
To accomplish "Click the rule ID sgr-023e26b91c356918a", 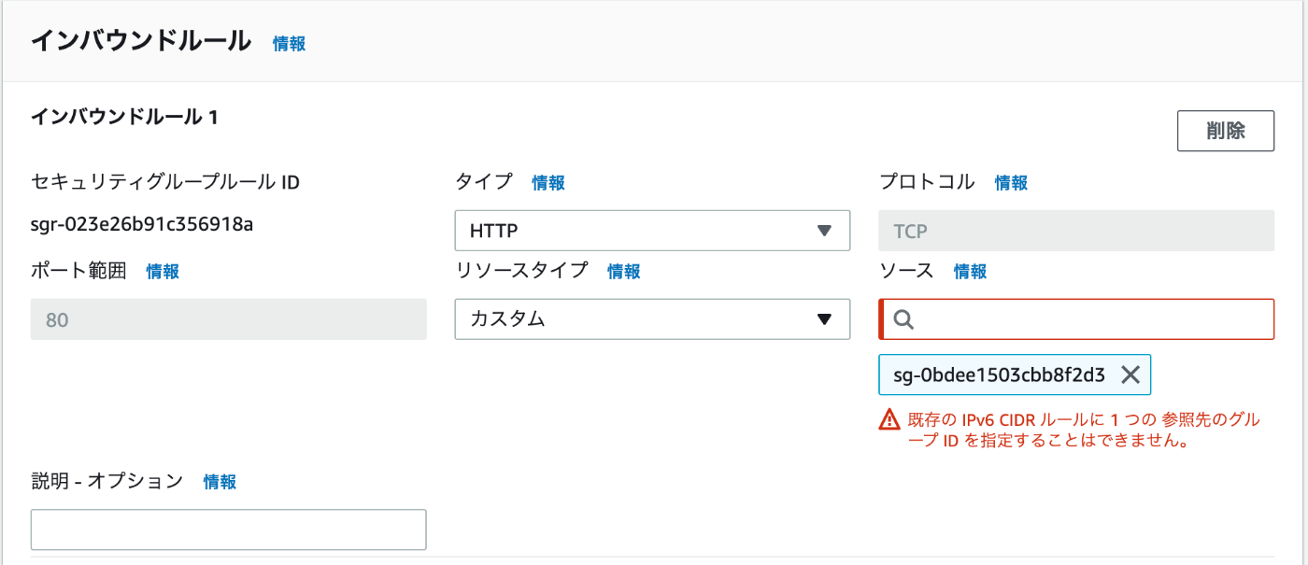I will coord(142,225).
